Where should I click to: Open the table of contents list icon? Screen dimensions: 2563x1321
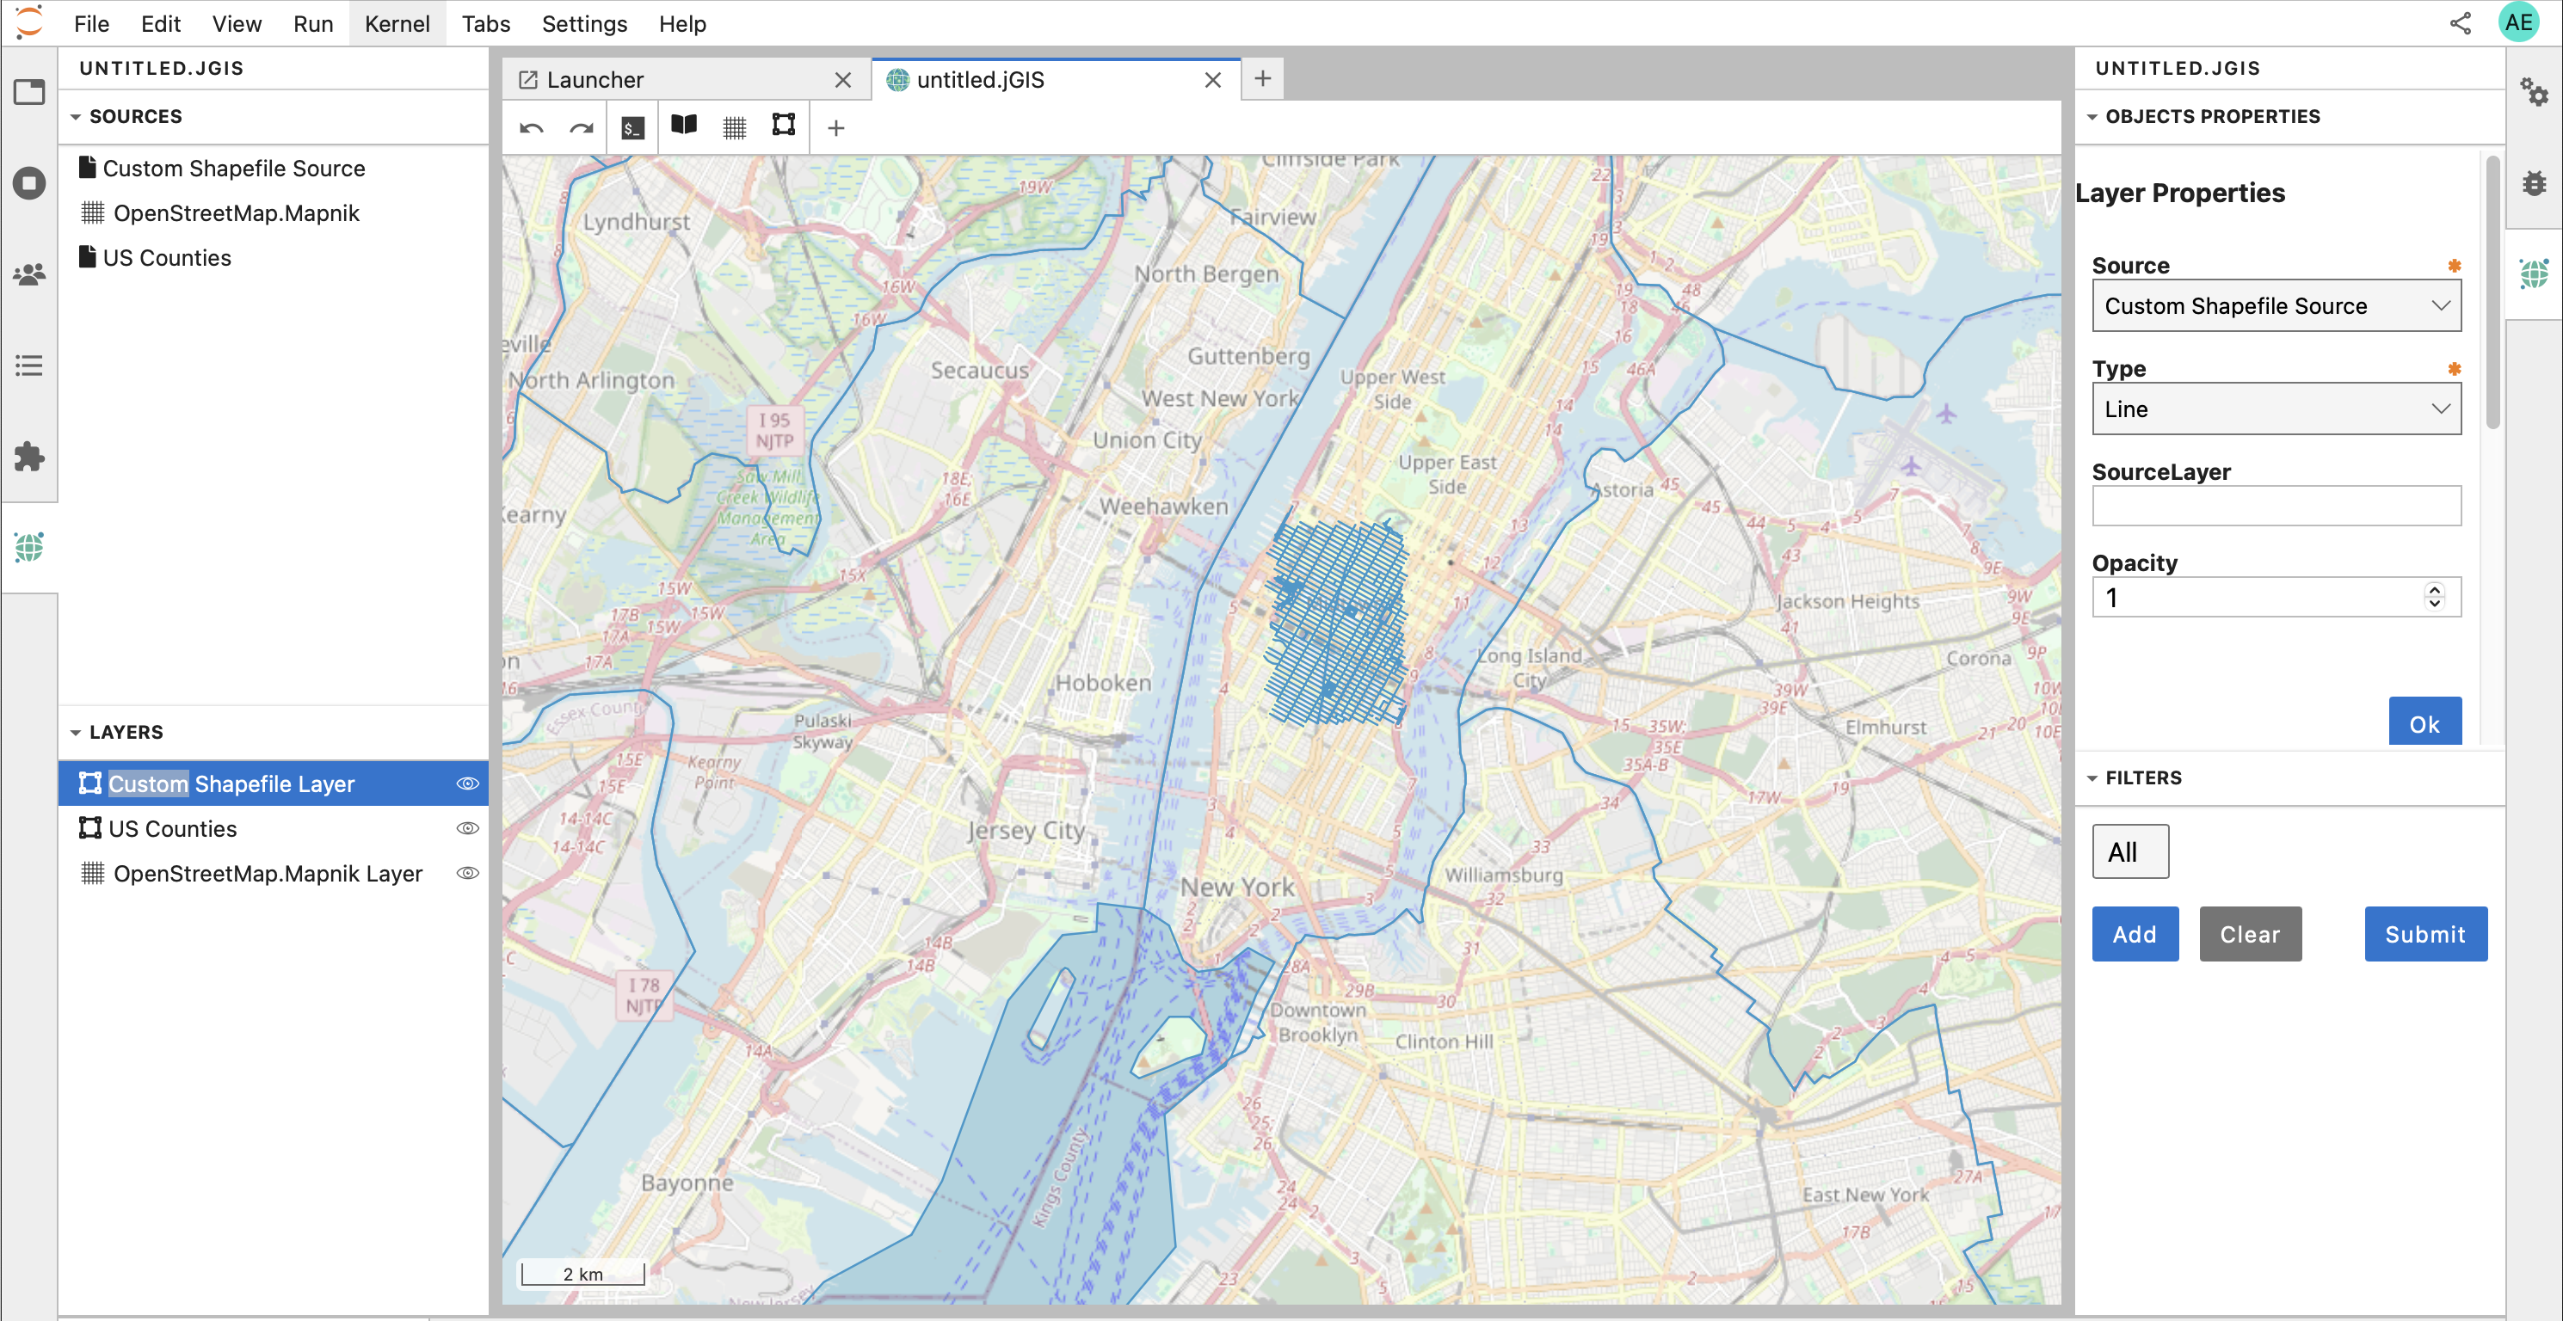pos(29,365)
